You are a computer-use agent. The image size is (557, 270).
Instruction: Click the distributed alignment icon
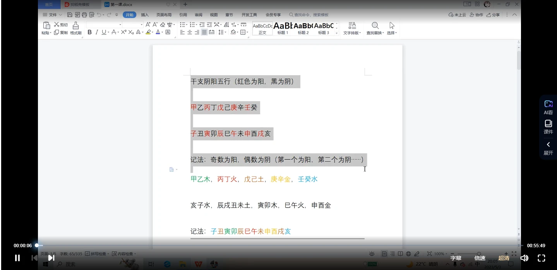(x=212, y=32)
